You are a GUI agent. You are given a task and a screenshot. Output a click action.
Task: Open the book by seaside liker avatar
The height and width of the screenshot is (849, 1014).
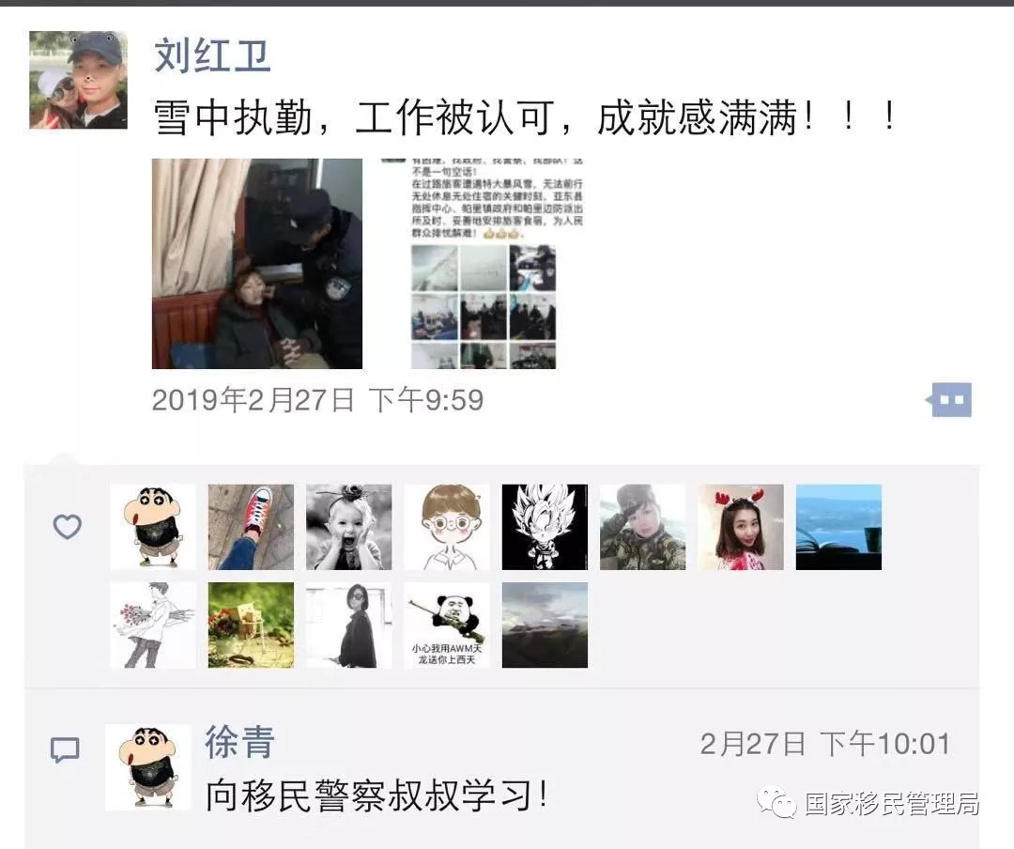838,527
